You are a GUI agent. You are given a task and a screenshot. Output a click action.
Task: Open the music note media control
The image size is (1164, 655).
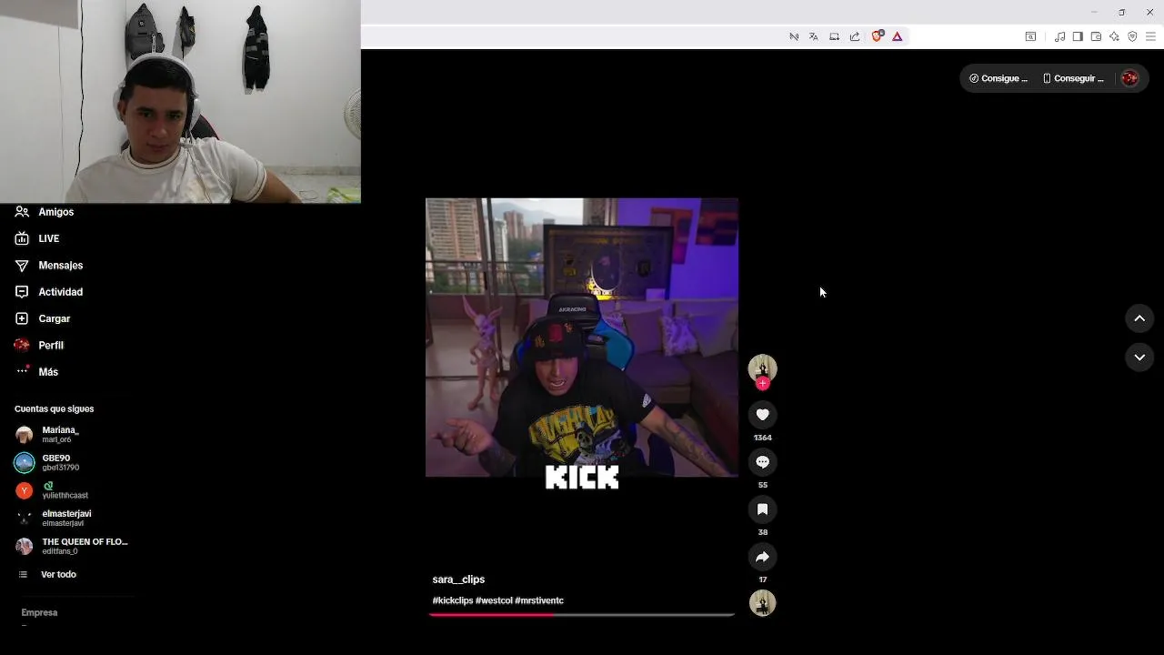point(1059,36)
